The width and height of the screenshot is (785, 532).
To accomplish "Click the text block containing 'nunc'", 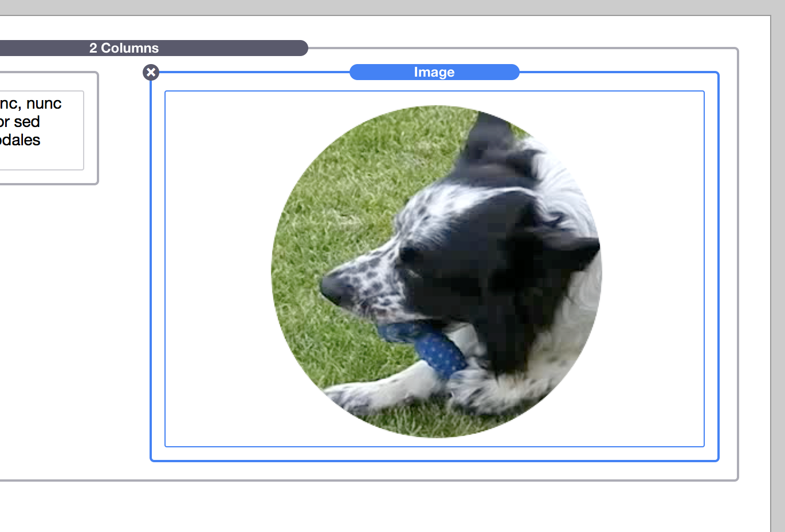I will pos(41,130).
